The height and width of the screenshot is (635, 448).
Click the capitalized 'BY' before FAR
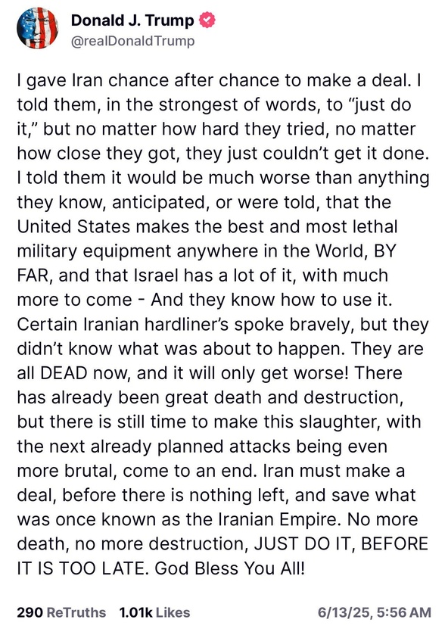[384, 251]
